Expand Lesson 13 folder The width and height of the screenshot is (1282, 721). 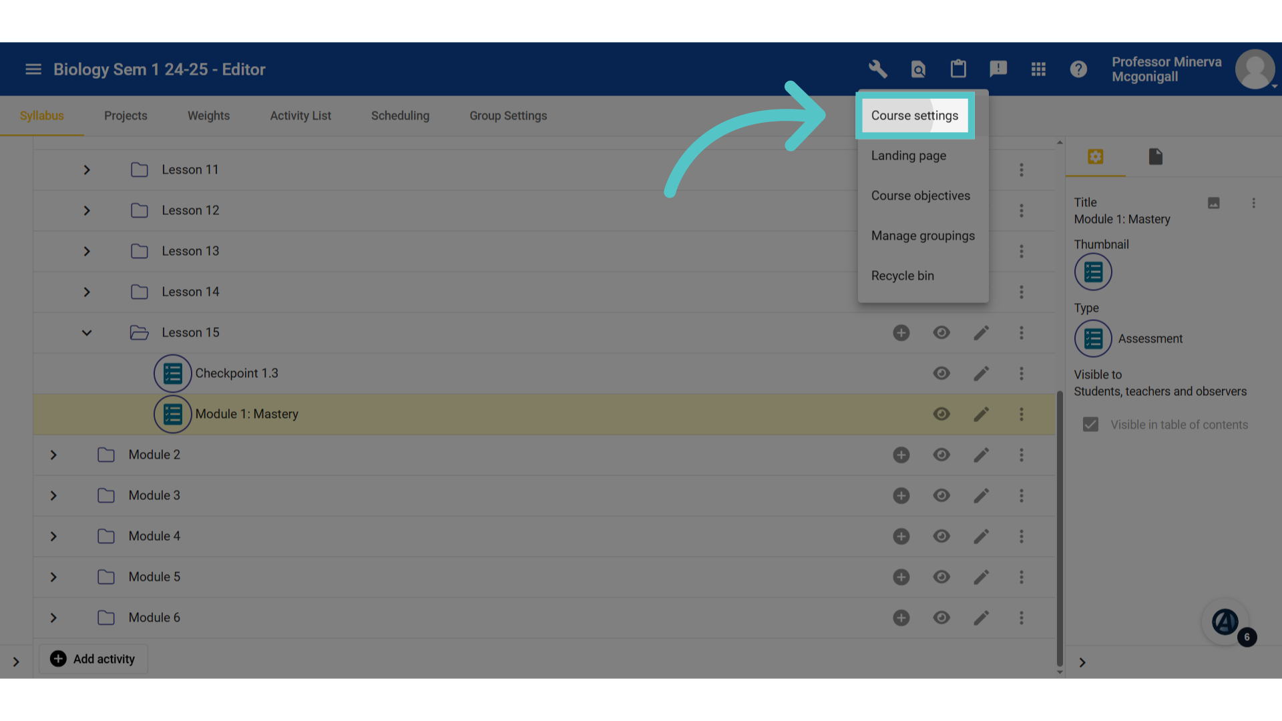coord(87,251)
